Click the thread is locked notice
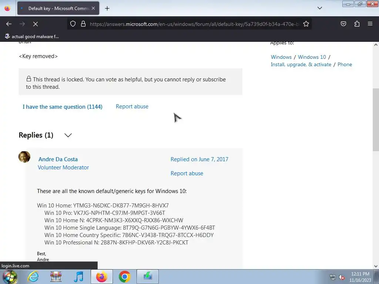The width and height of the screenshot is (379, 284). (131, 82)
